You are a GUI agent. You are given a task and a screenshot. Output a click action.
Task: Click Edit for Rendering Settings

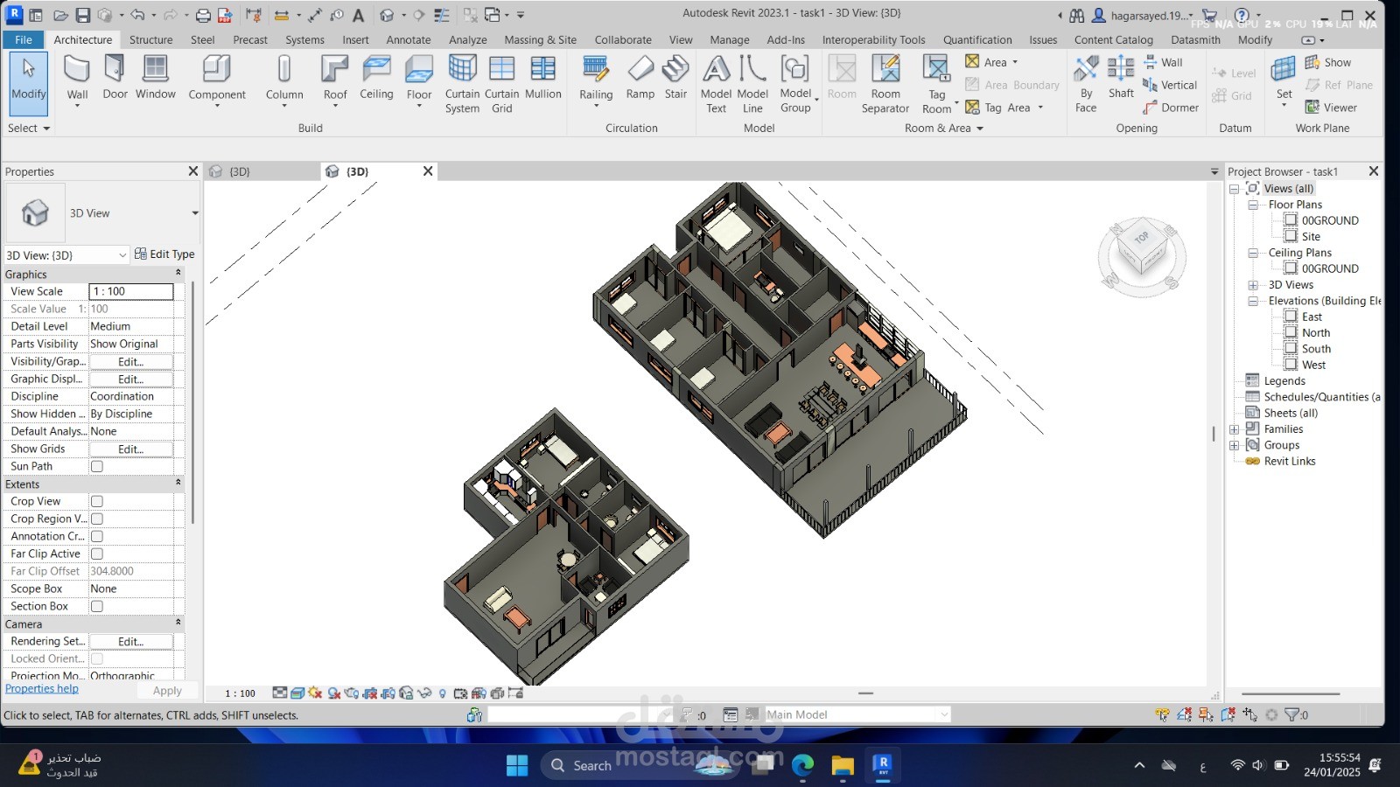[x=130, y=641]
